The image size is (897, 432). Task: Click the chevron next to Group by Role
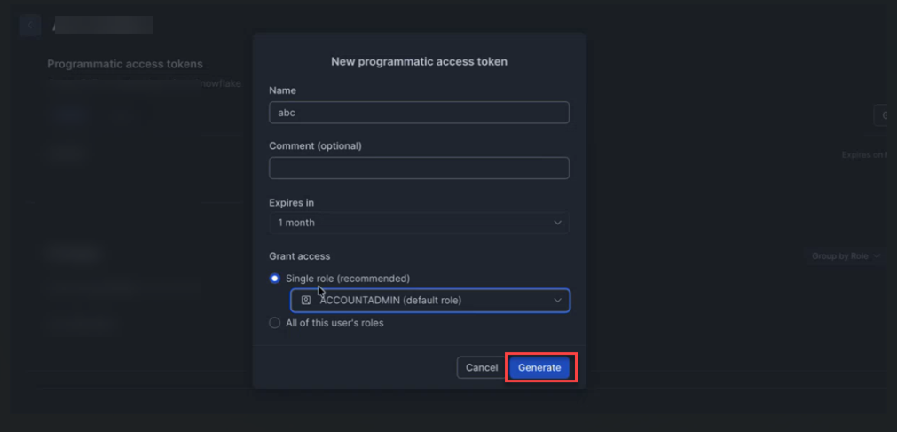(877, 256)
